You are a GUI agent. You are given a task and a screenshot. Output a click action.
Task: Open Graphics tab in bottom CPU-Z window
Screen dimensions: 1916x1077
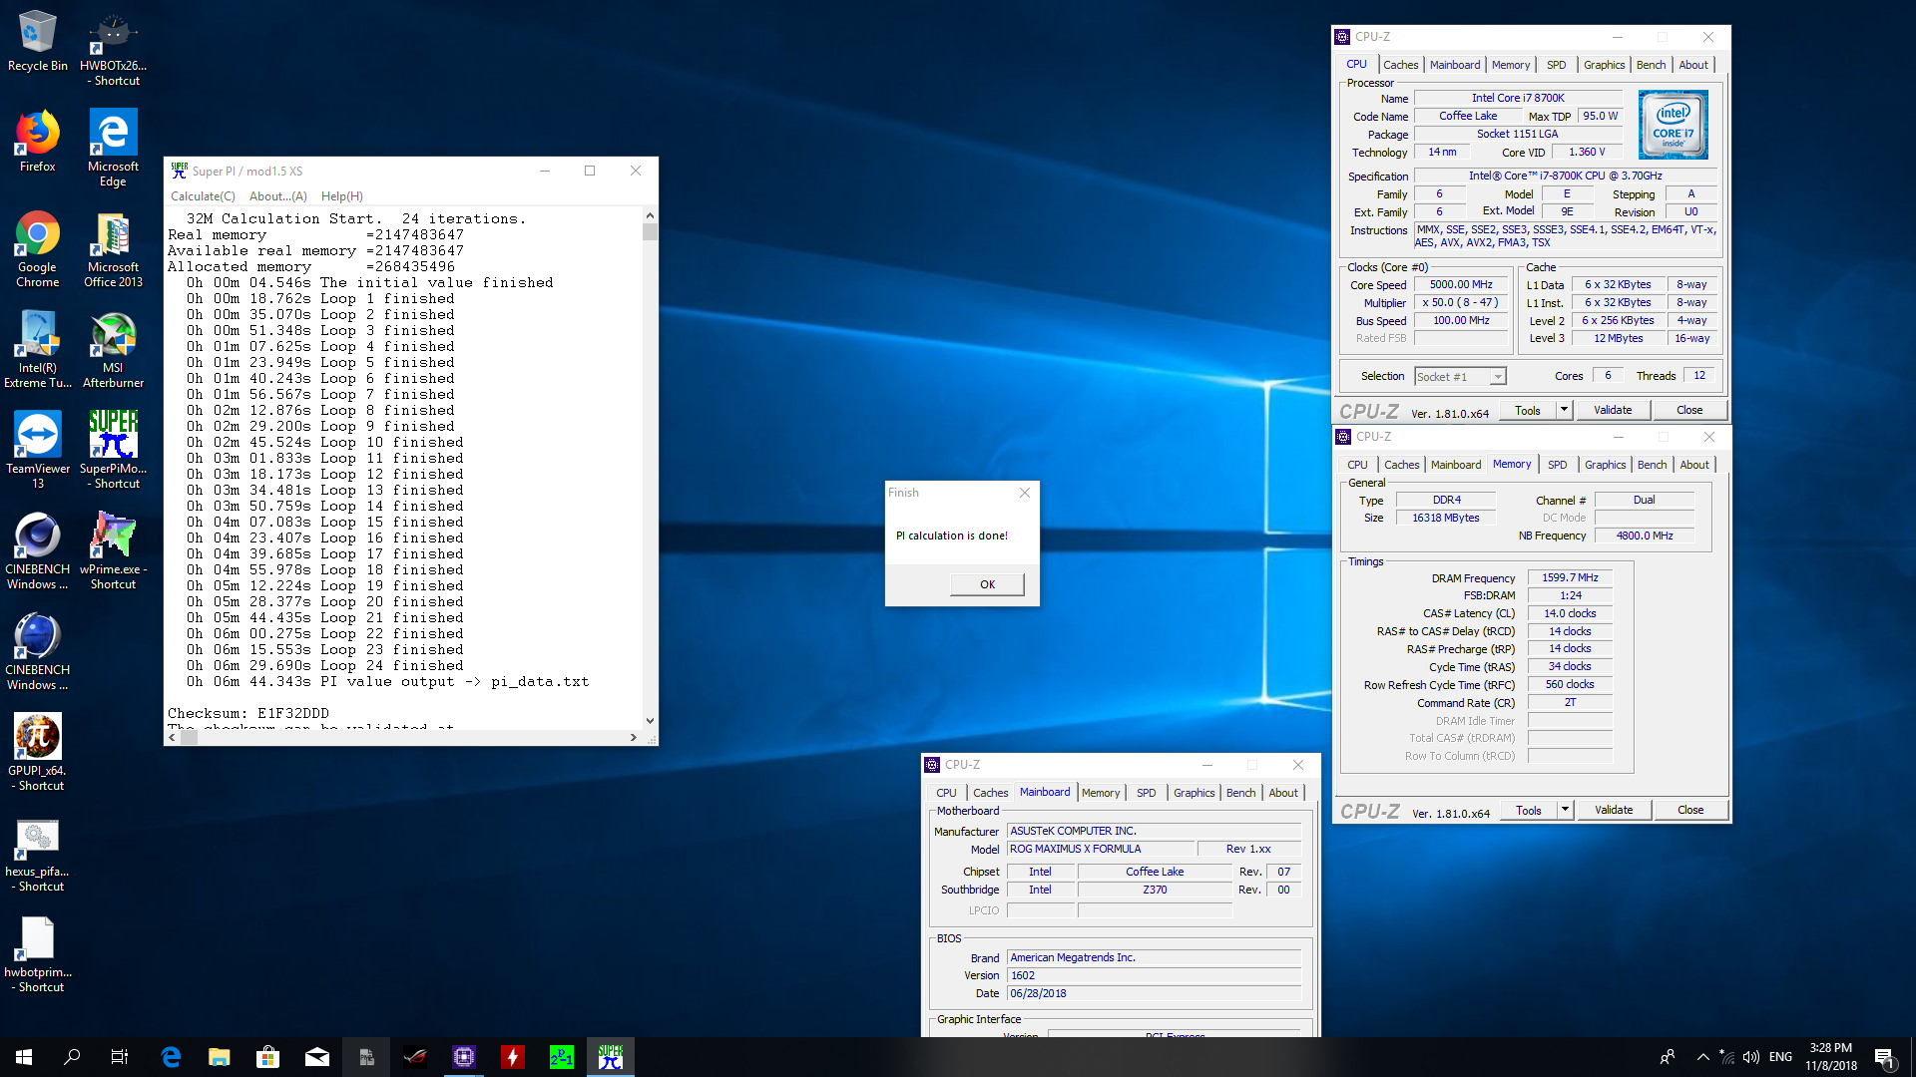[1194, 793]
